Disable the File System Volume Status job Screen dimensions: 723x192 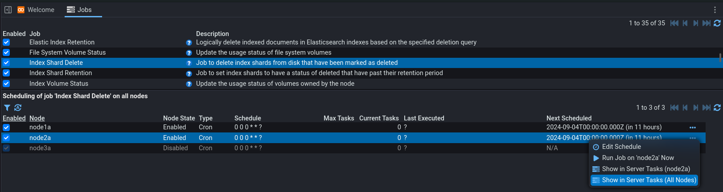click(6, 52)
